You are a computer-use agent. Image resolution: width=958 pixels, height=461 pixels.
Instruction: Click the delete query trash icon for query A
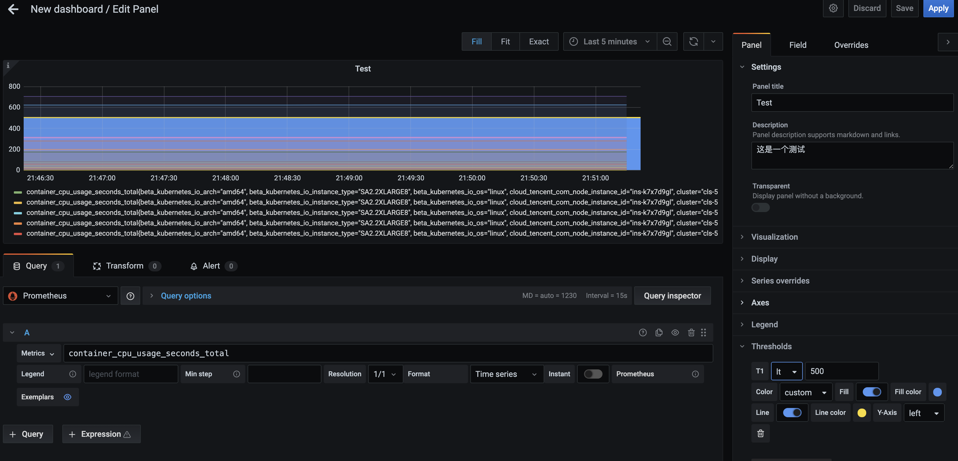(x=691, y=332)
